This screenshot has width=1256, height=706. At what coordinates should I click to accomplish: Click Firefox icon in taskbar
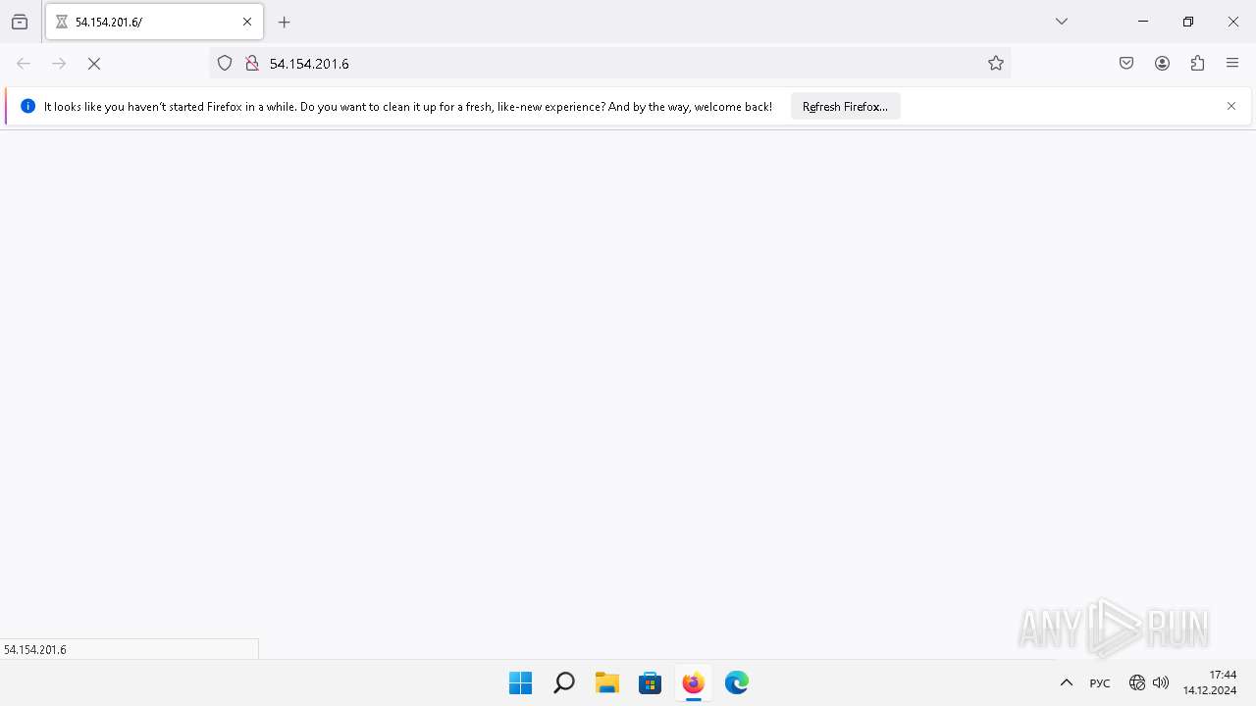point(693,682)
